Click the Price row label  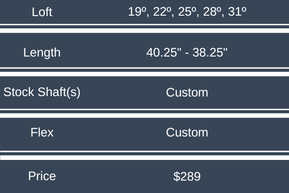pos(42,176)
